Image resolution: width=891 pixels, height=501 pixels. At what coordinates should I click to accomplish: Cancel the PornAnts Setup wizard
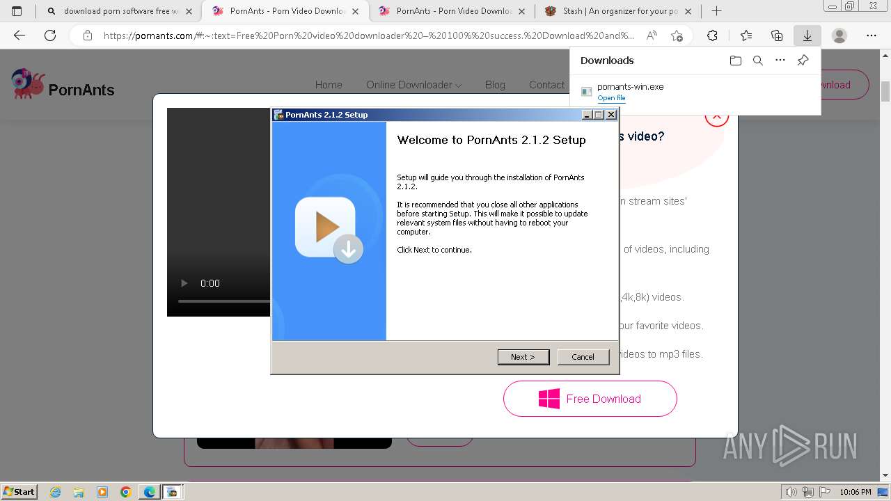click(583, 357)
